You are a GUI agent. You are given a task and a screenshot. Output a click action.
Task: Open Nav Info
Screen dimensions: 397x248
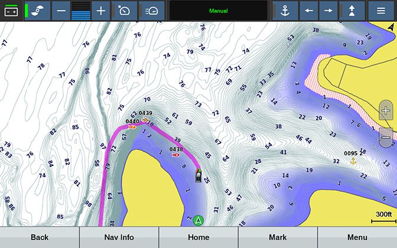pos(119,237)
